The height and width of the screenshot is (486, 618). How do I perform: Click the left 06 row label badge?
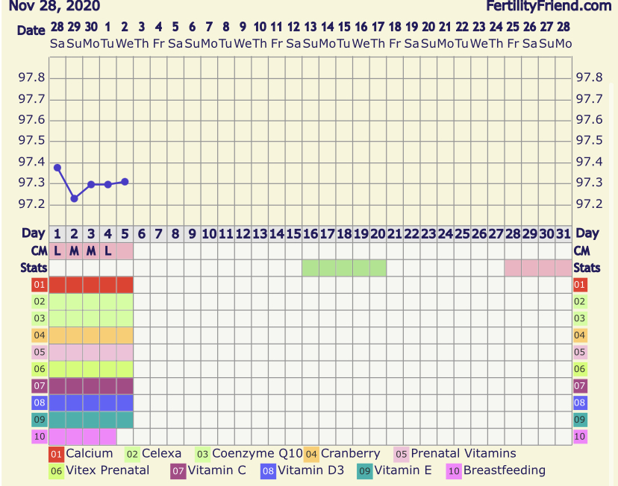pyautogui.click(x=40, y=369)
